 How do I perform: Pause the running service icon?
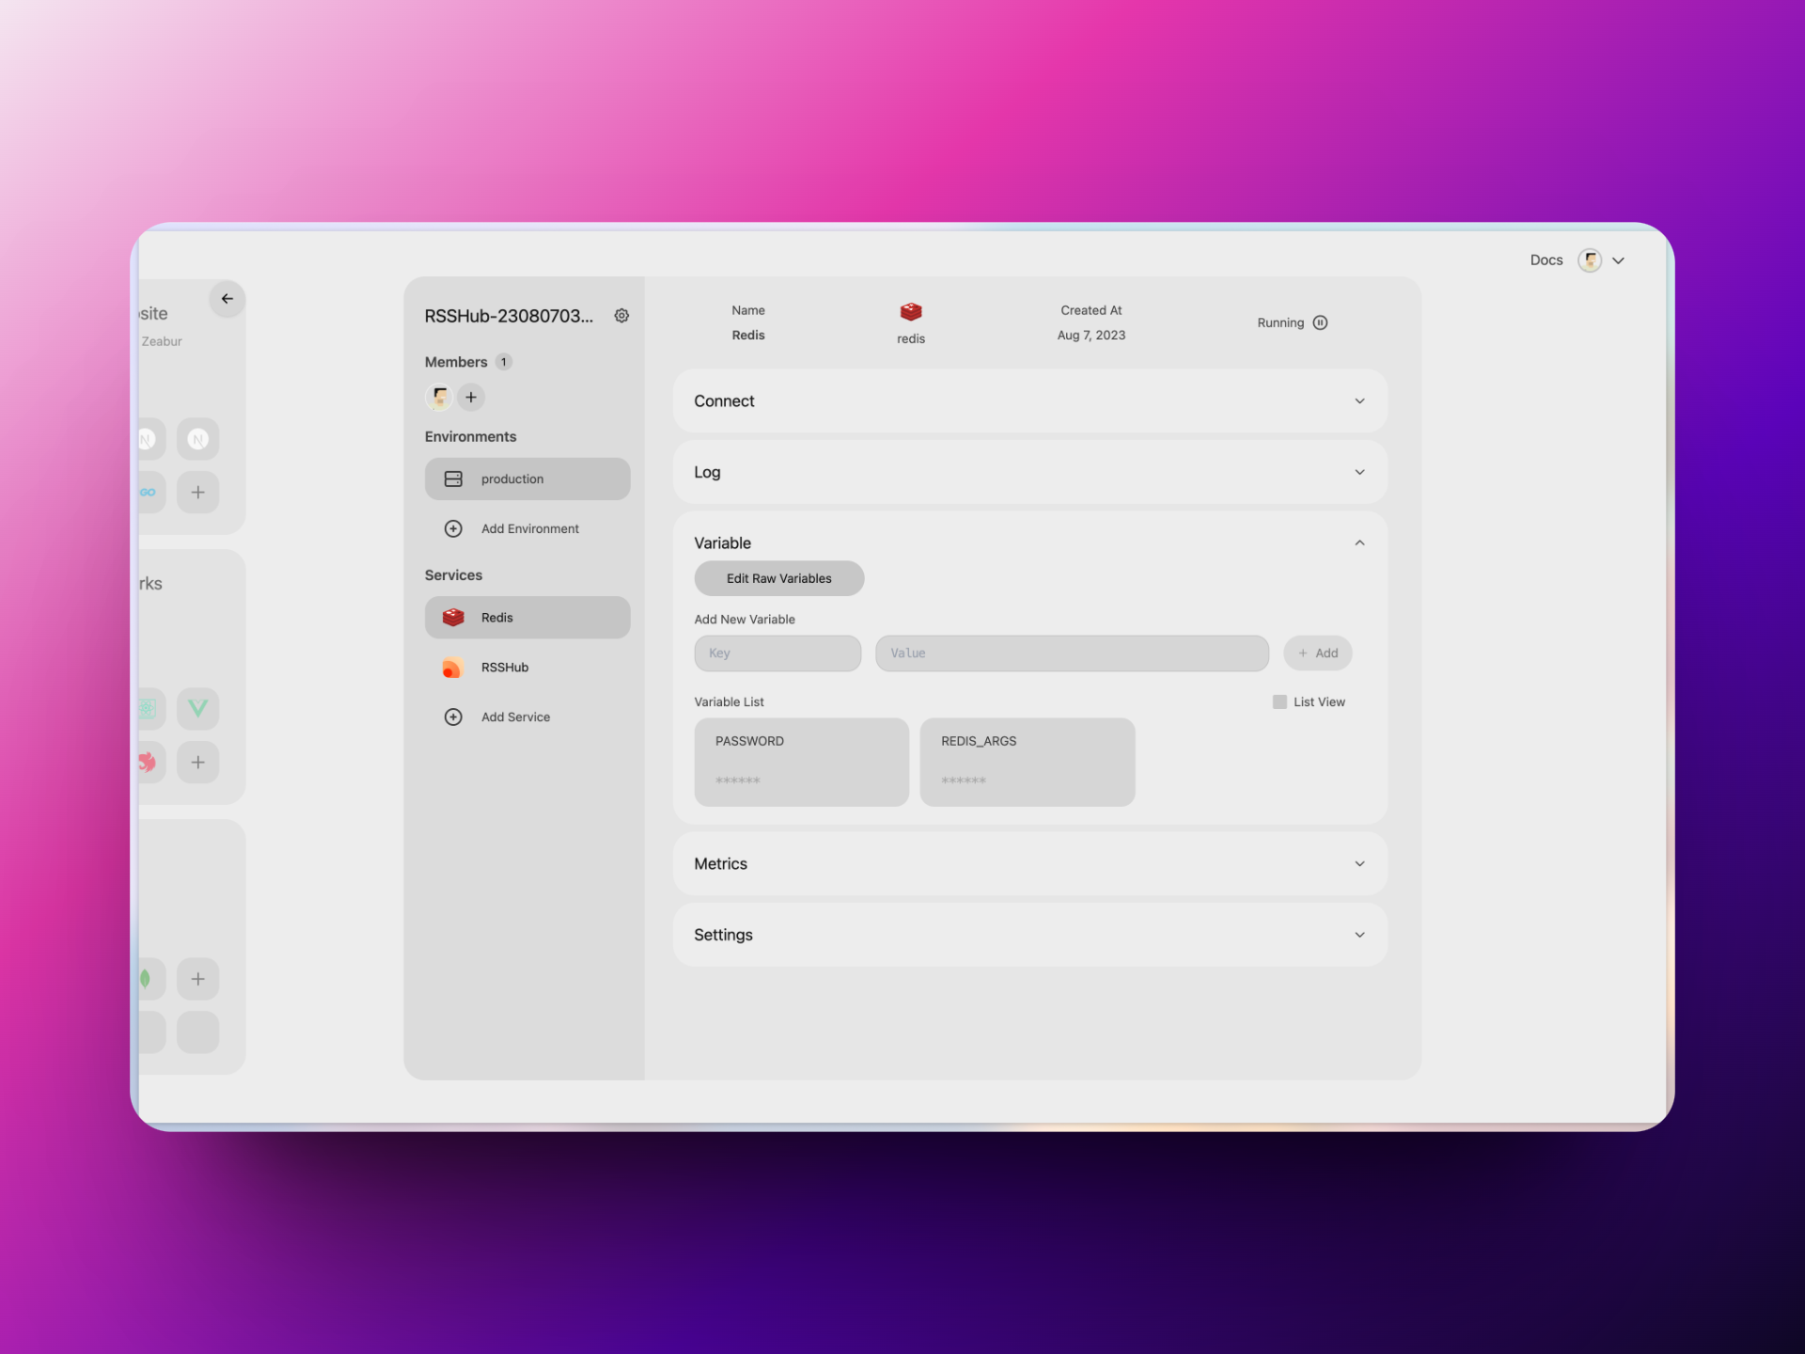point(1320,323)
